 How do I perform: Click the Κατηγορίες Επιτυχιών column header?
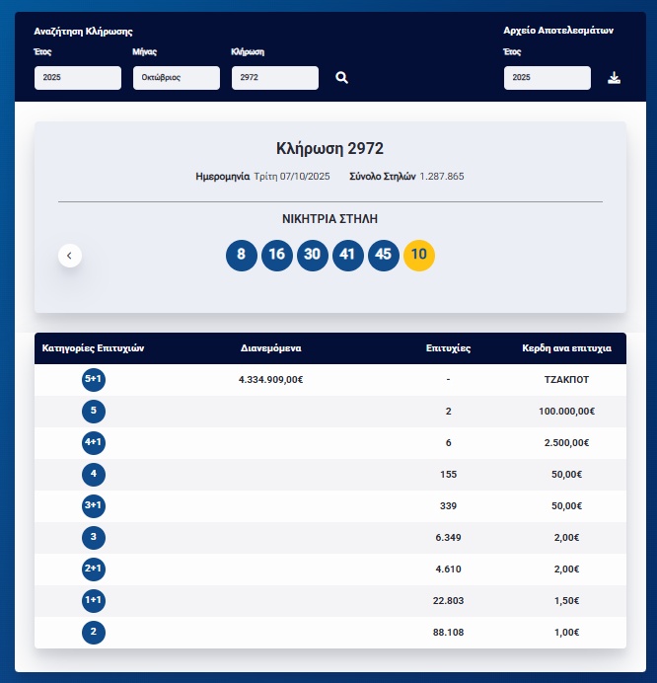pos(94,348)
